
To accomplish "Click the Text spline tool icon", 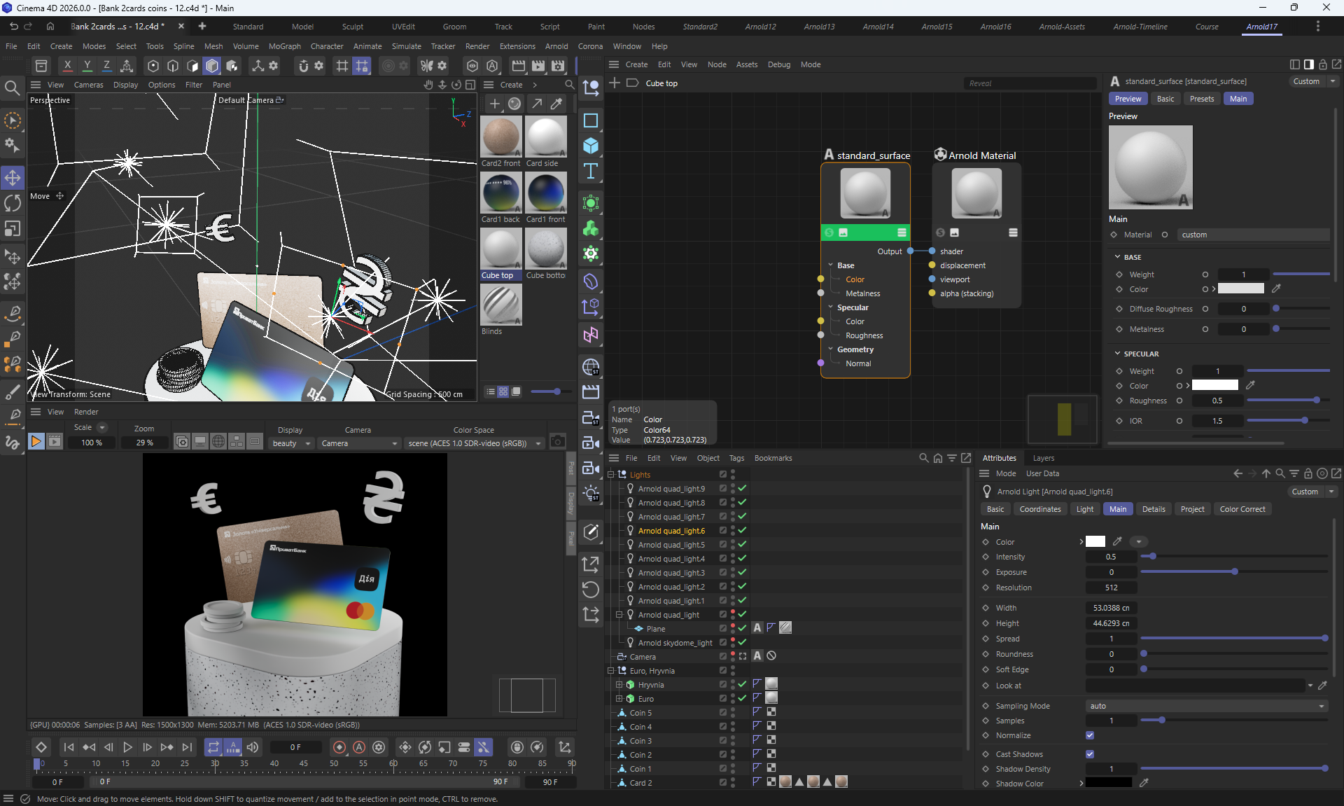I will pyautogui.click(x=591, y=172).
